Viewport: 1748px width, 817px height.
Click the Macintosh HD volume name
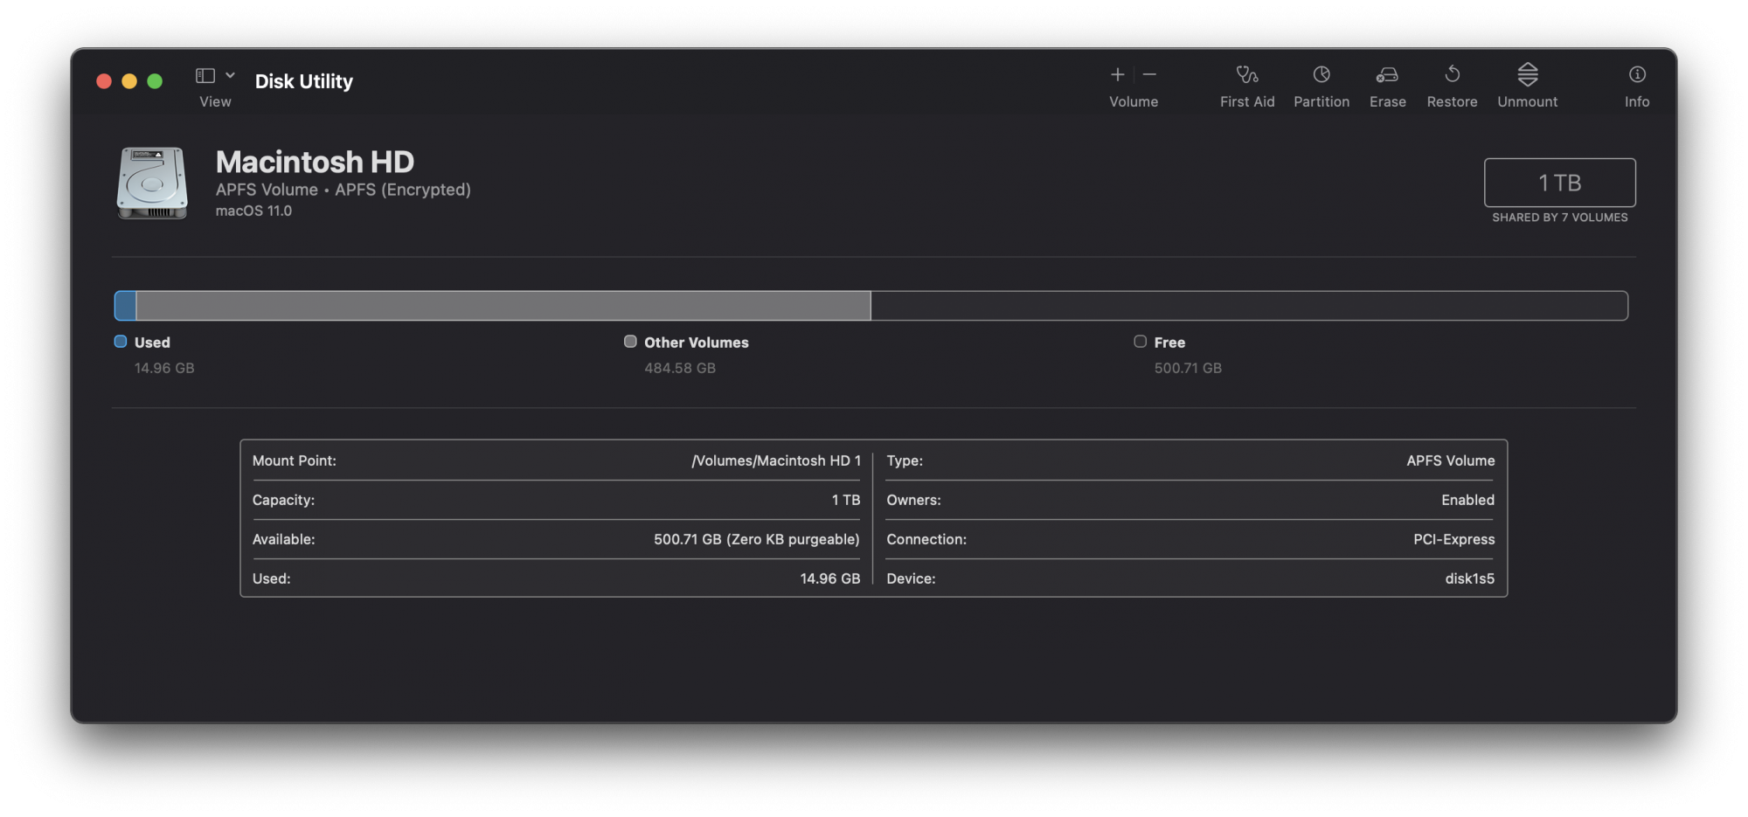coord(315,162)
